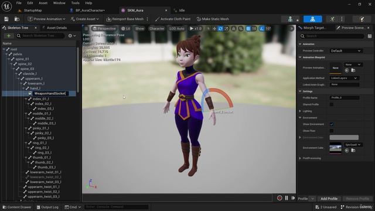375x211 pixels.
Task: Click the Environment Cube thumbnail
Action: [x=335, y=148]
